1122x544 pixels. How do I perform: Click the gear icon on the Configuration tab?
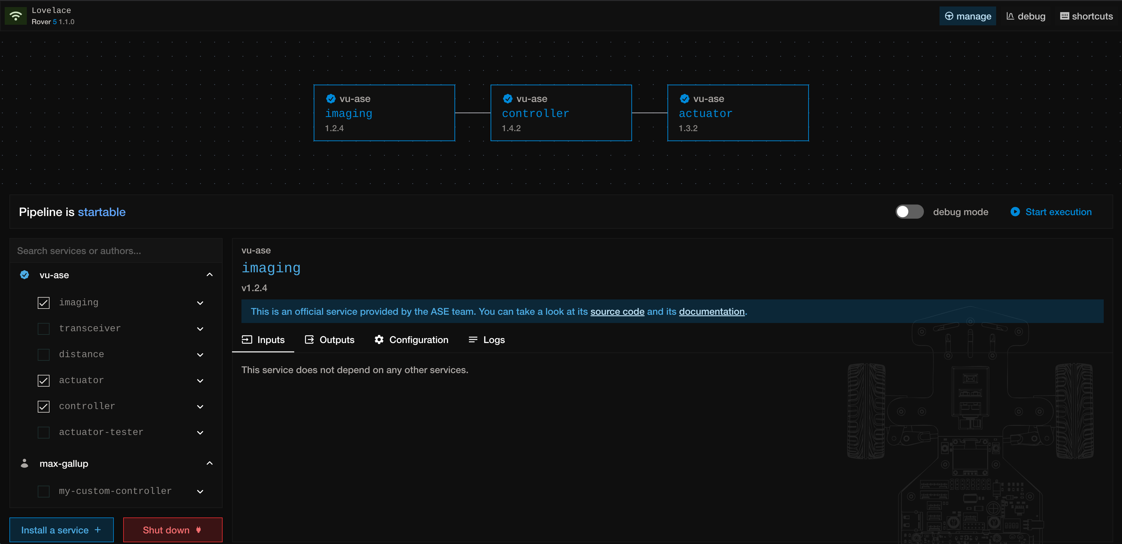pos(379,340)
